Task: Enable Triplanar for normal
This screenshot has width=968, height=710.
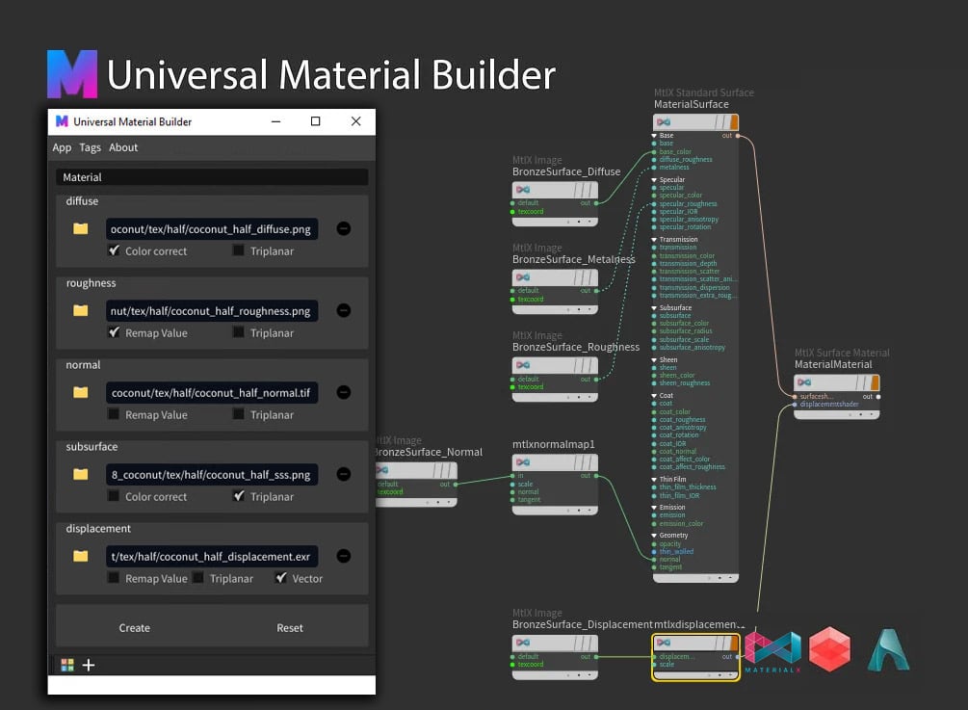Action: 238,414
